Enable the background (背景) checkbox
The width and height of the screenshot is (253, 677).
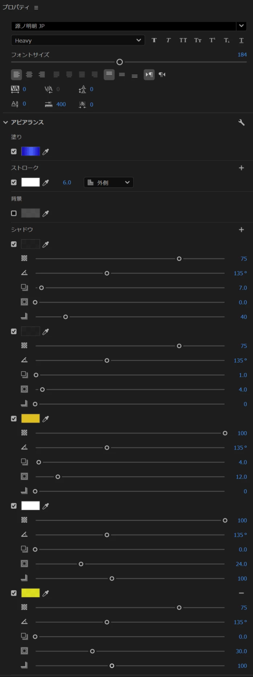(14, 213)
